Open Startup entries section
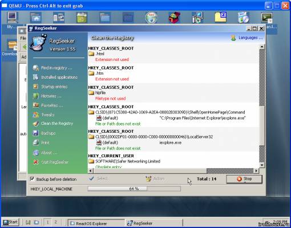This screenshot has height=228, width=291. point(50,87)
